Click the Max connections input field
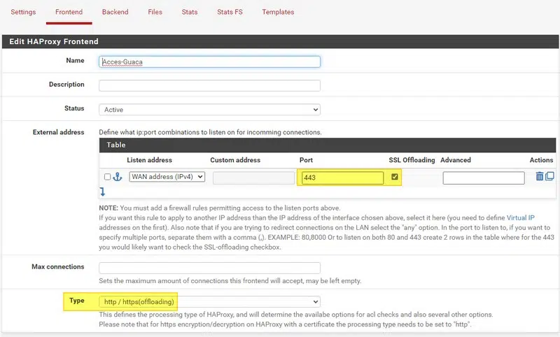Screen dimensions: 560x337 209,268
